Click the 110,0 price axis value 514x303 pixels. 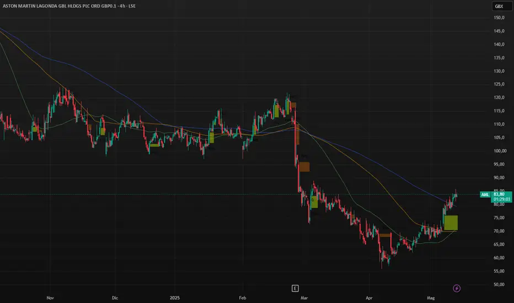click(x=499, y=124)
